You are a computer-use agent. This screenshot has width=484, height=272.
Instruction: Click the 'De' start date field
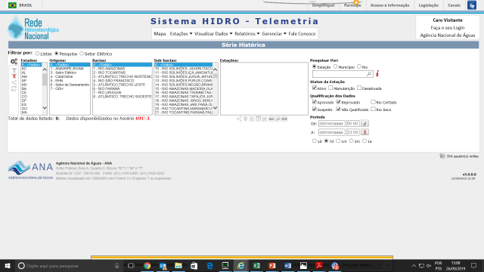pyautogui.click(x=331, y=123)
